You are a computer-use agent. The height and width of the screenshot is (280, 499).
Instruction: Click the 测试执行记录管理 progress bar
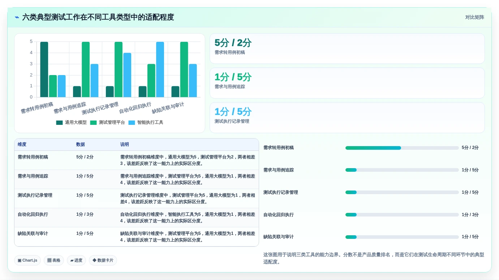pos(402,192)
